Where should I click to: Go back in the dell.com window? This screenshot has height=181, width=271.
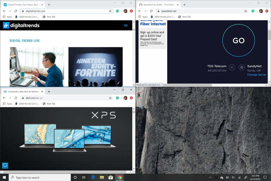(x=4, y=98)
